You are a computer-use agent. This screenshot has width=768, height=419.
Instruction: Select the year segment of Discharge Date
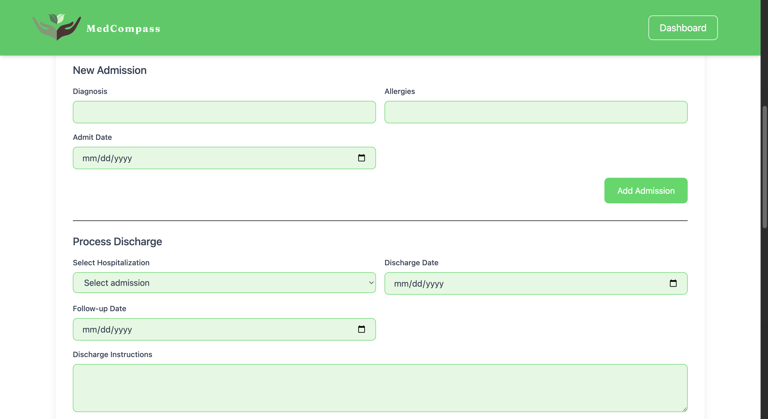[x=434, y=284]
